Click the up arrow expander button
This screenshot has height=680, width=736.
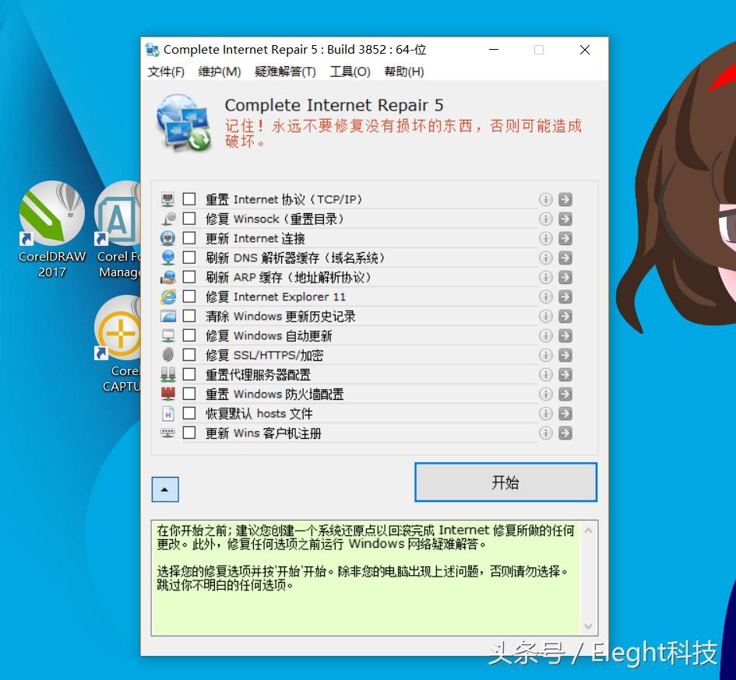[164, 489]
